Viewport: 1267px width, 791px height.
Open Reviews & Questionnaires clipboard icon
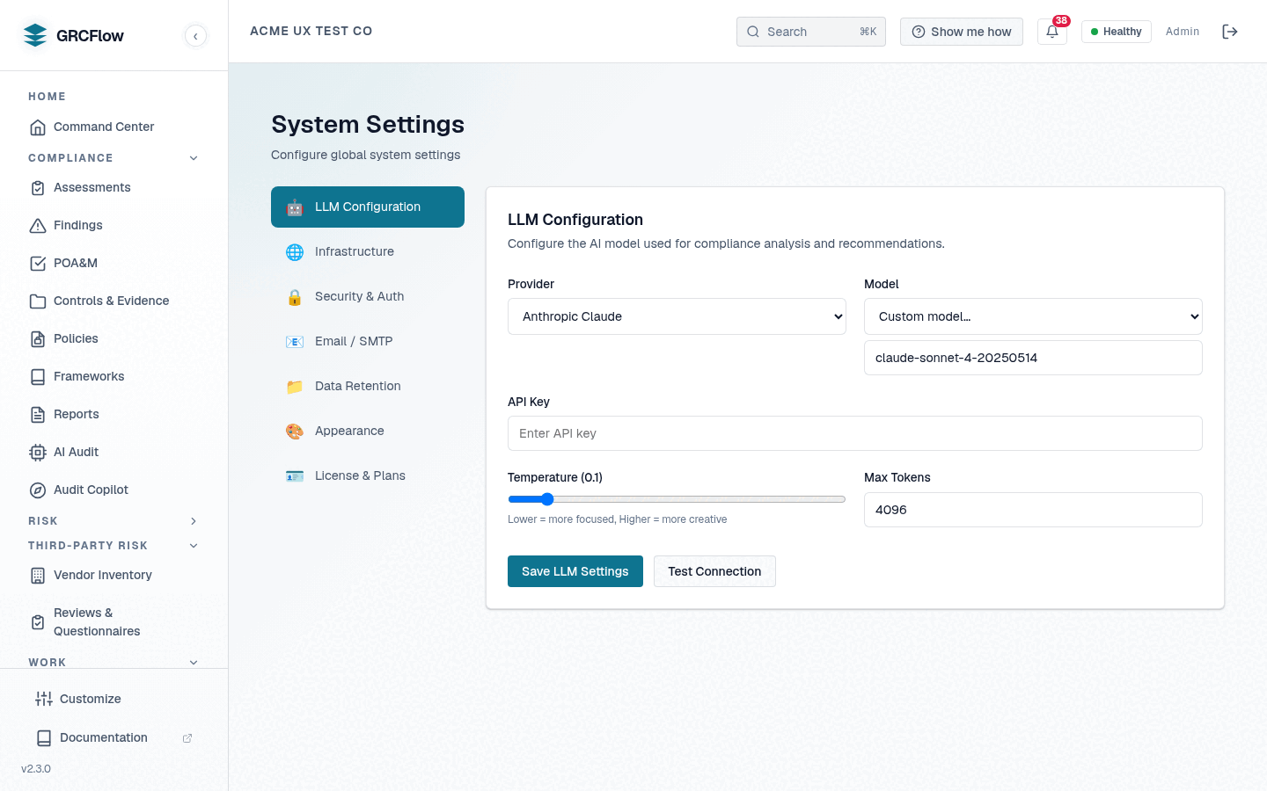38,622
